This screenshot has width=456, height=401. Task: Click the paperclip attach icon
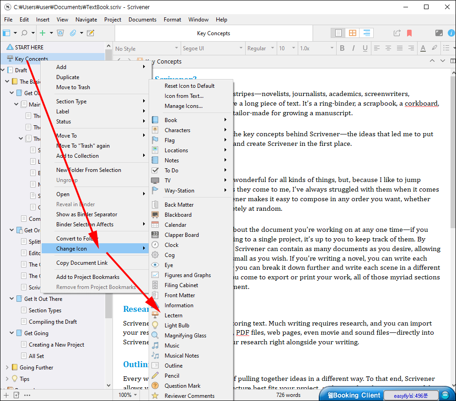coord(73,33)
